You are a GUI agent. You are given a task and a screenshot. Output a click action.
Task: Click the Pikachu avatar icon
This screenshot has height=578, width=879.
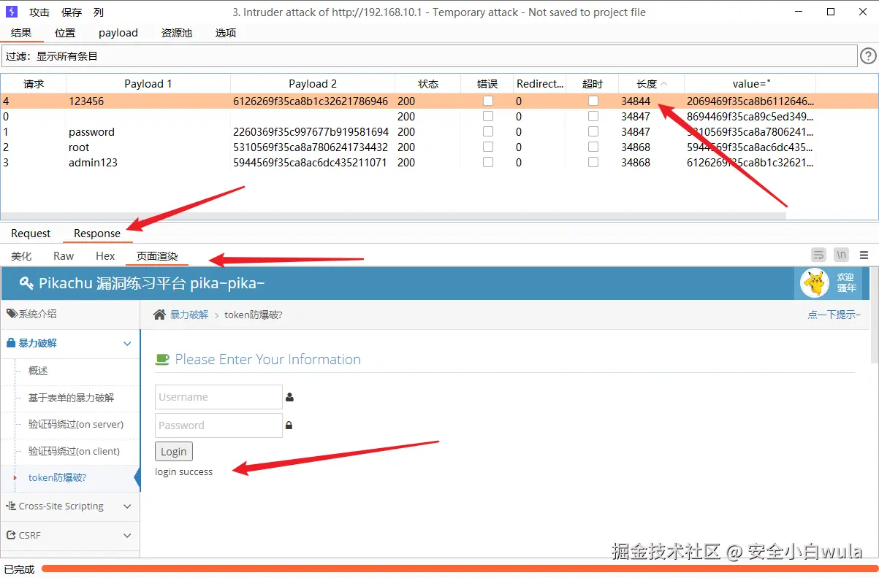coord(815,282)
